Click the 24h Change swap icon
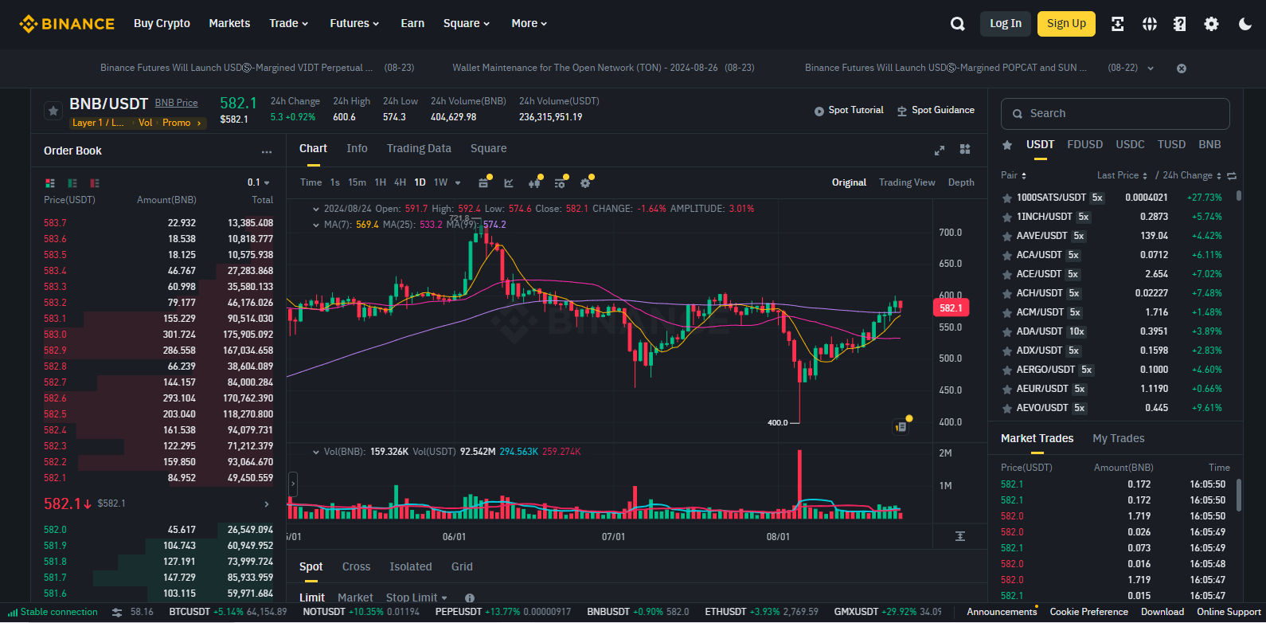This screenshot has width=1266, height=623. 1232,176
